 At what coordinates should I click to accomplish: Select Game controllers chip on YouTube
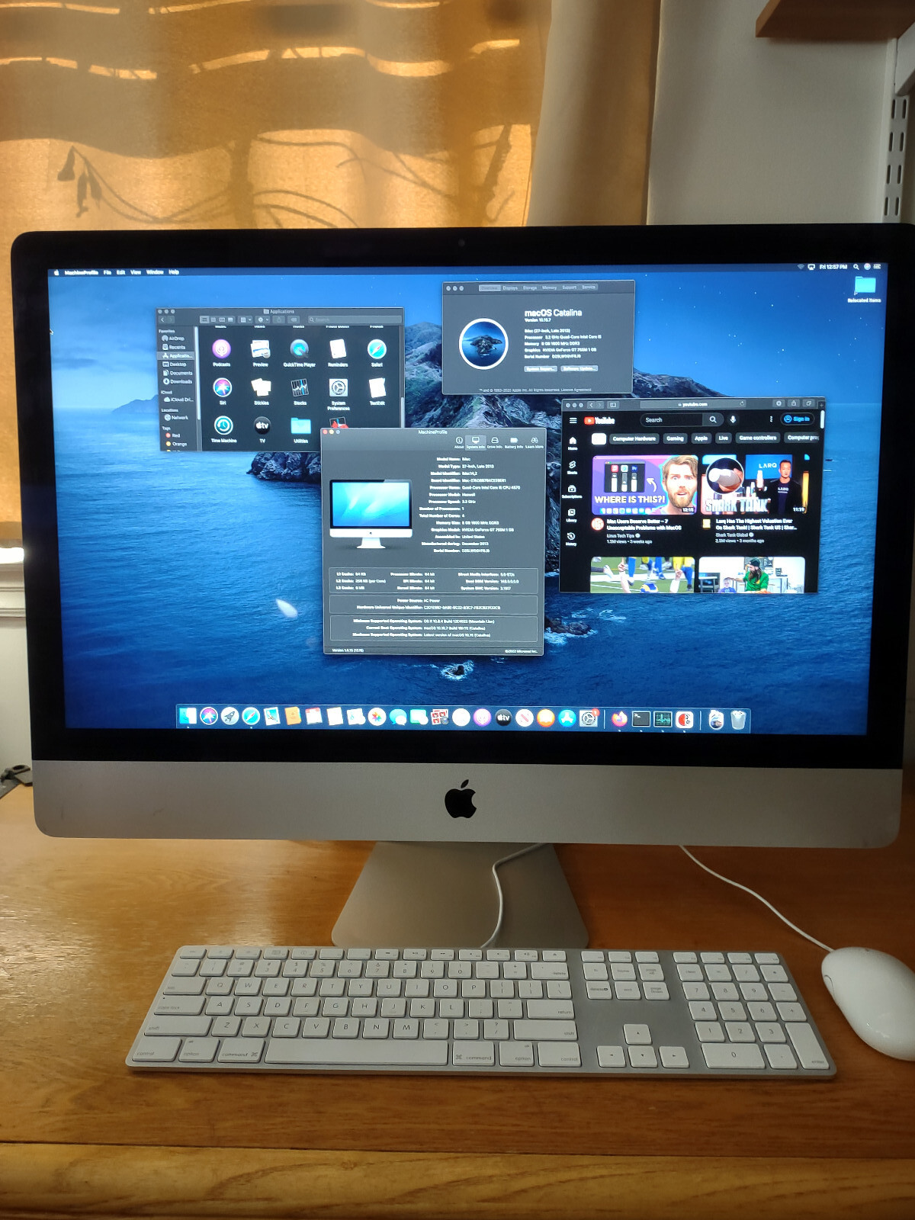pos(758,438)
